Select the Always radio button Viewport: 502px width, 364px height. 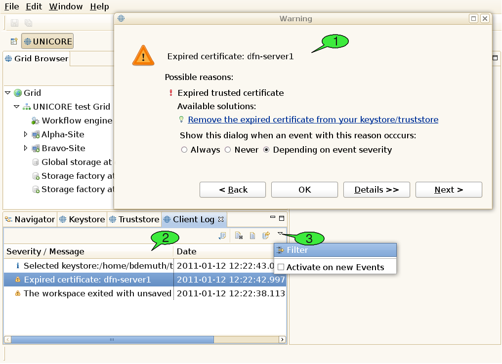pyautogui.click(x=184, y=150)
